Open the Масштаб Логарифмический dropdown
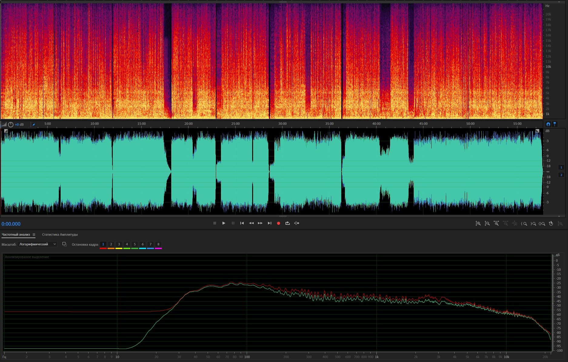 (x=37, y=244)
